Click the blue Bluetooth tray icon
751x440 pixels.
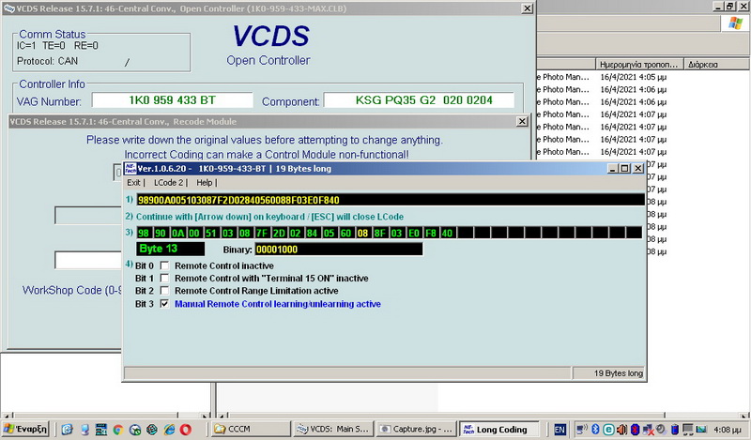(595, 430)
